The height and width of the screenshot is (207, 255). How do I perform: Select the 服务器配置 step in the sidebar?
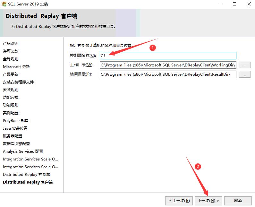click(13, 136)
